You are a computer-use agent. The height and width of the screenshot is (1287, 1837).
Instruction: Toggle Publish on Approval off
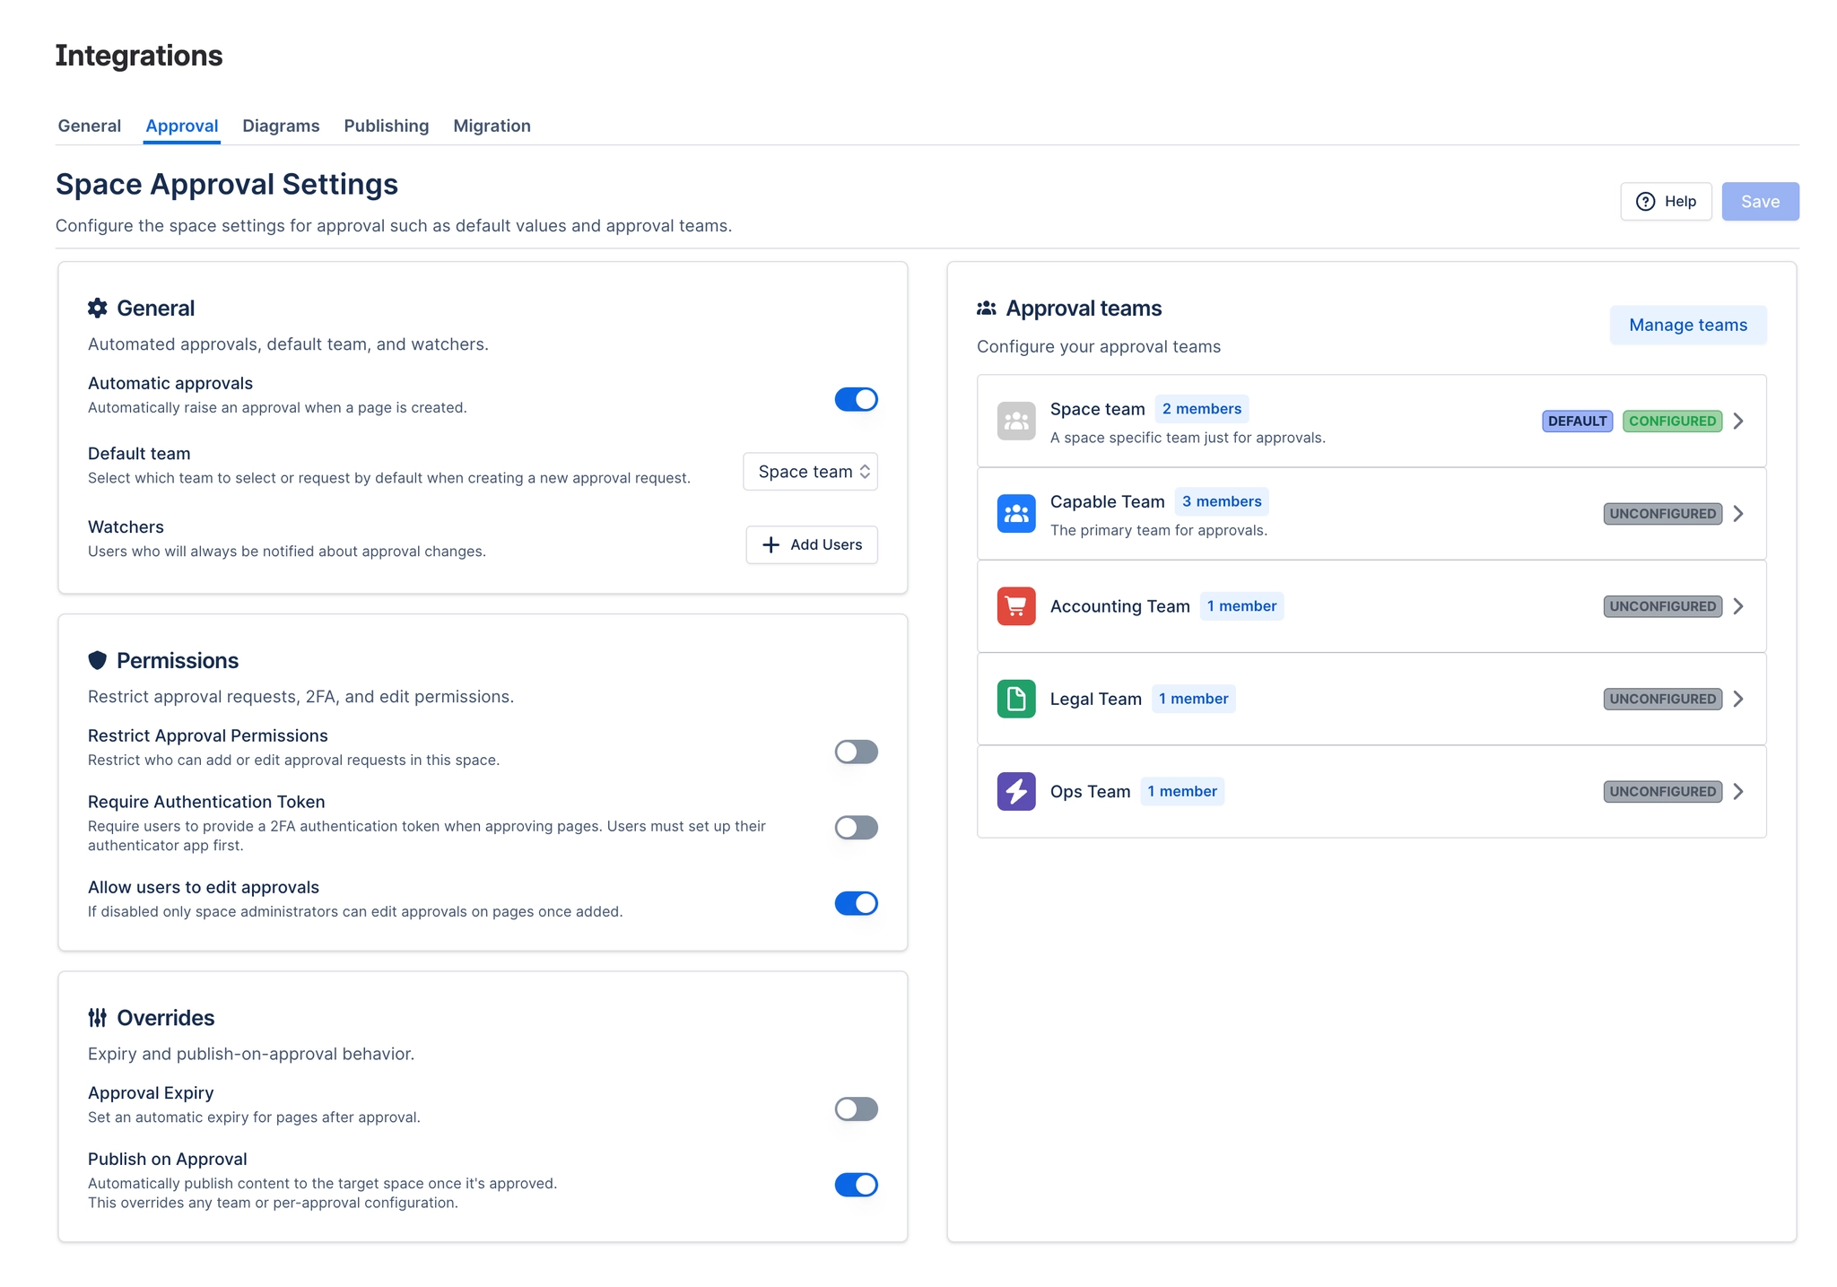tap(856, 1184)
